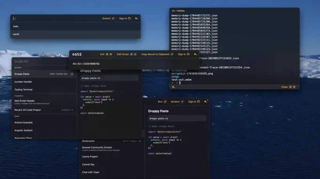
Task: Select the Cache Project script
Action: click(x=112, y=156)
